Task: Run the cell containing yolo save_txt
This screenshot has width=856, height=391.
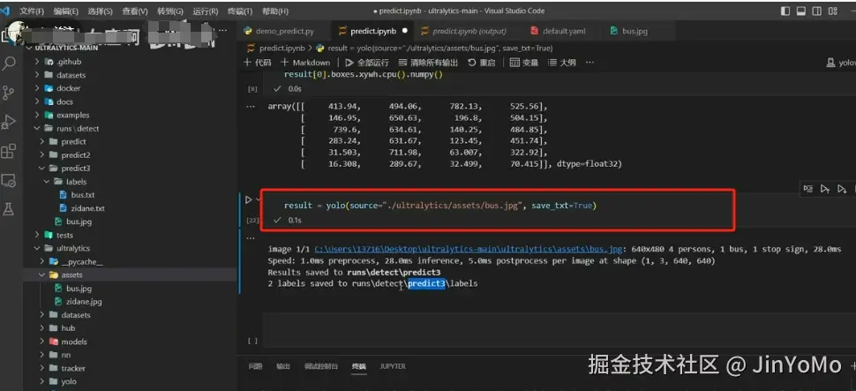Action: click(249, 199)
